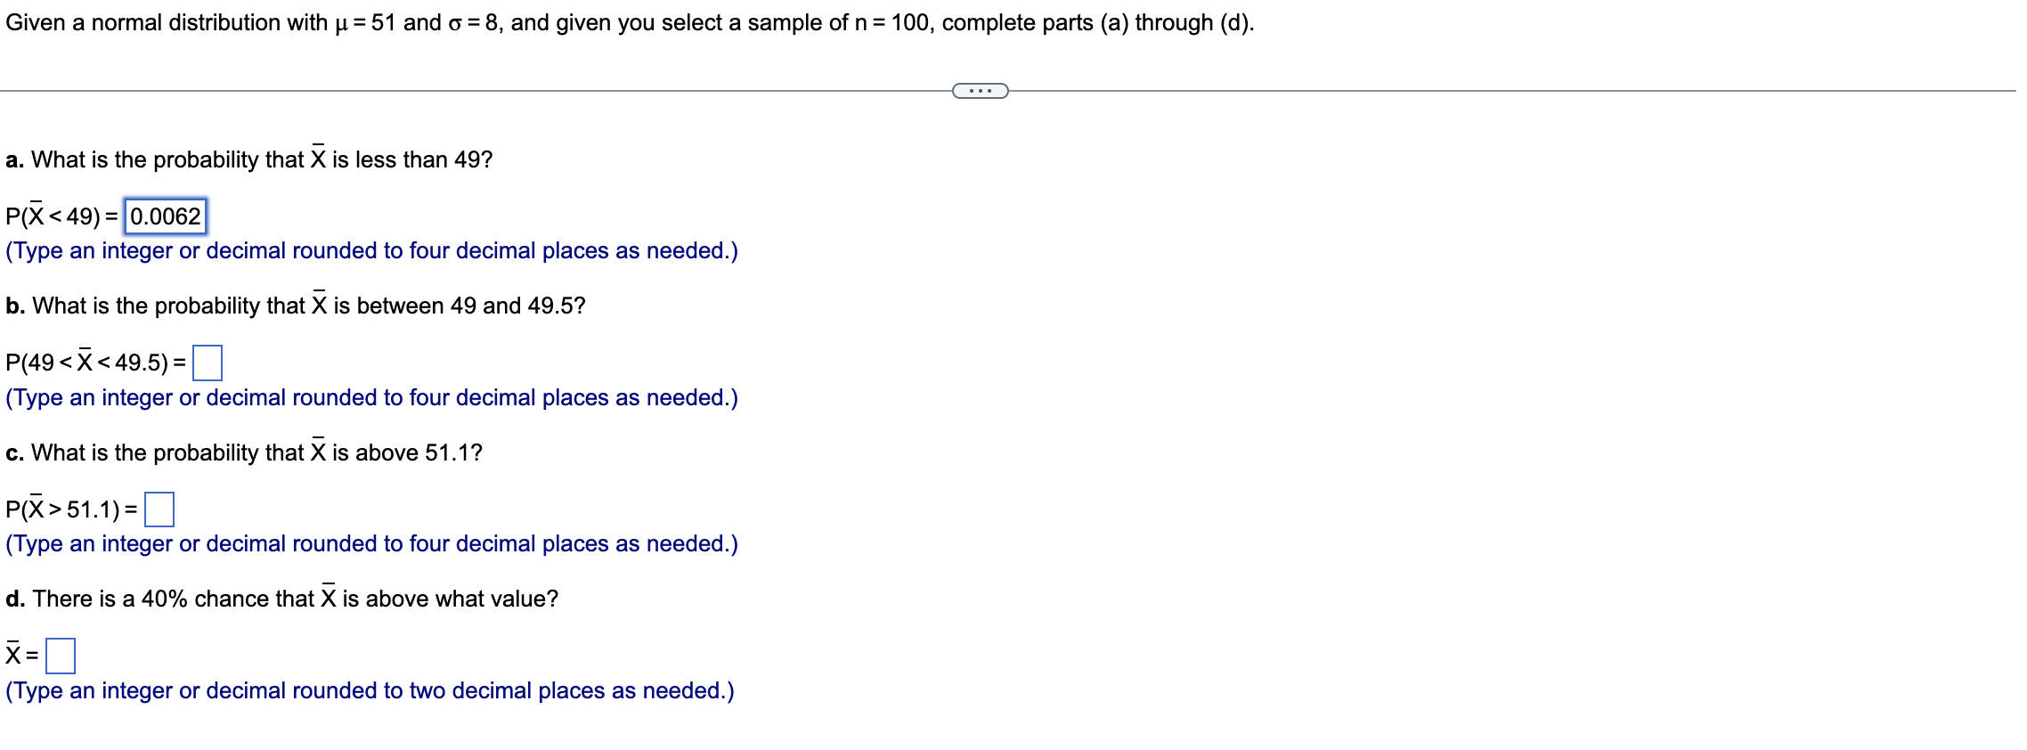The width and height of the screenshot is (2027, 750).
Task: Select part c question text
Action: coord(242,451)
